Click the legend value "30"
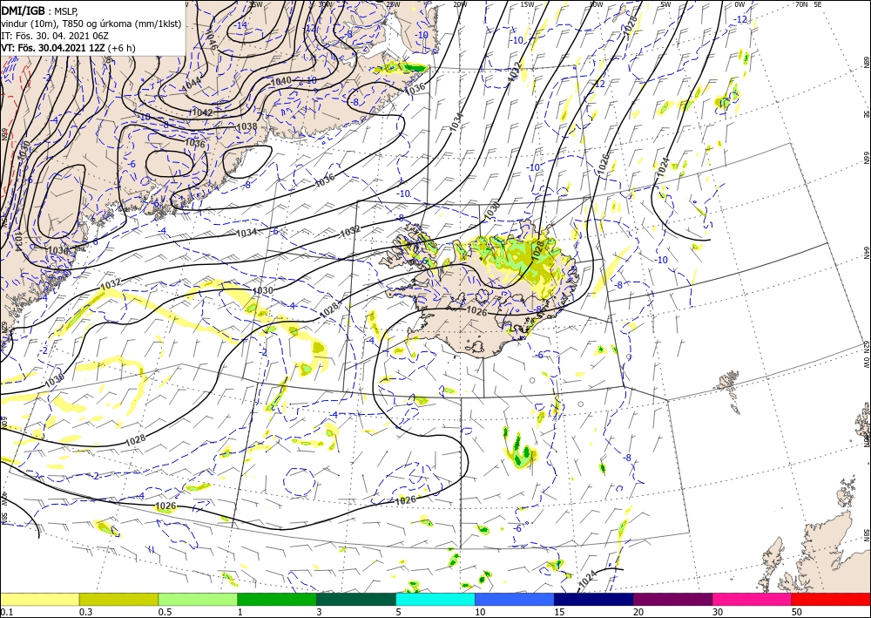Viewport: 871px width, 618px height. coord(718,612)
